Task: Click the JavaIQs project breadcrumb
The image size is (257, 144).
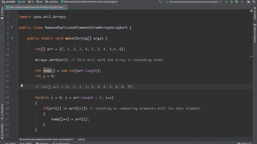Action: coord(9,2)
